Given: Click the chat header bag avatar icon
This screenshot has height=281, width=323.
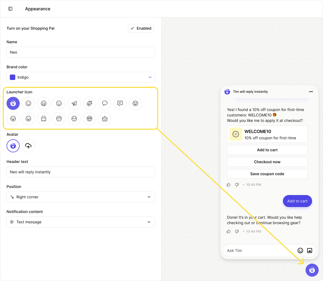Looking at the screenshot, I should click(227, 92).
